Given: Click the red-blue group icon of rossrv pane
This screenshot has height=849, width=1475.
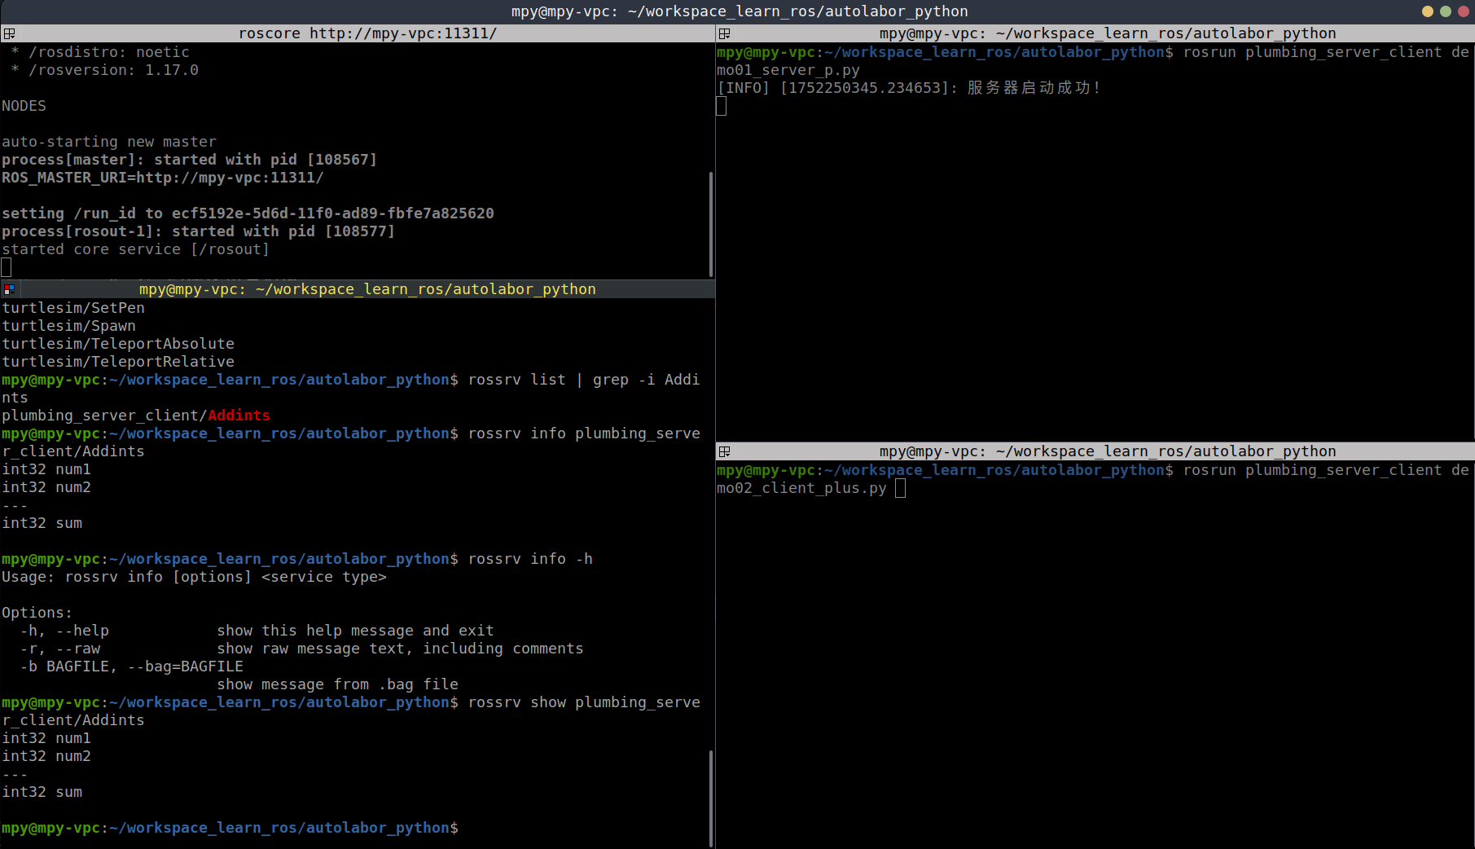Looking at the screenshot, I should [9, 289].
